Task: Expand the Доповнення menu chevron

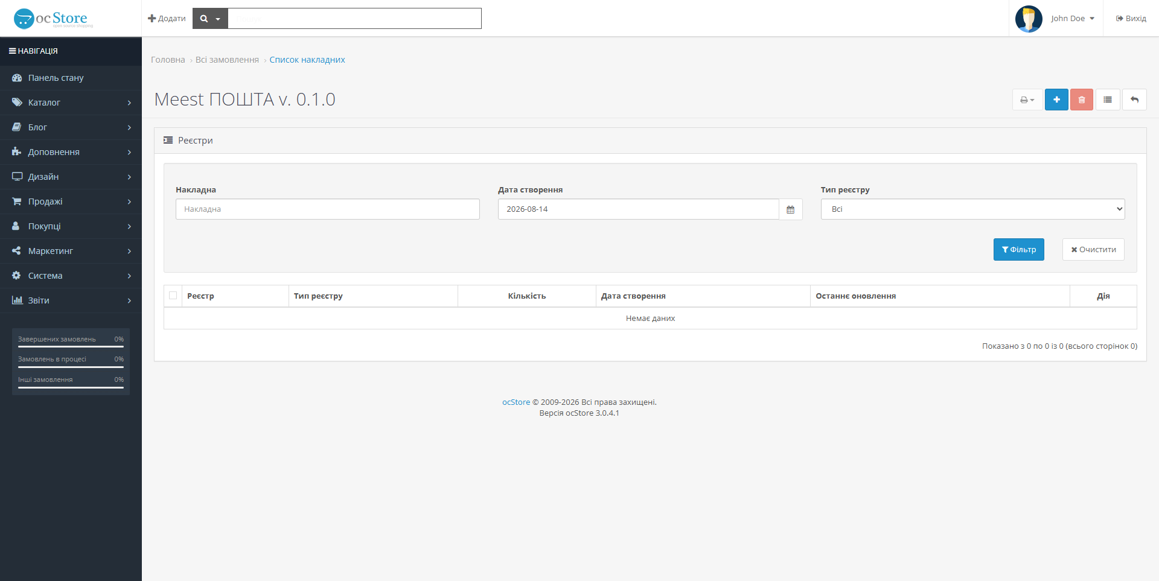Action: pyautogui.click(x=129, y=153)
